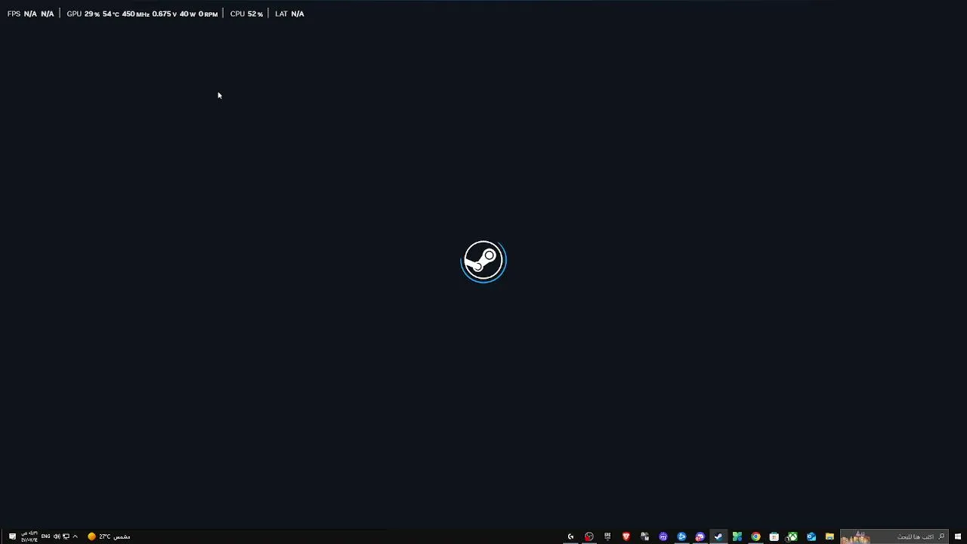Click the 0.675 V voltage readout

165,14
